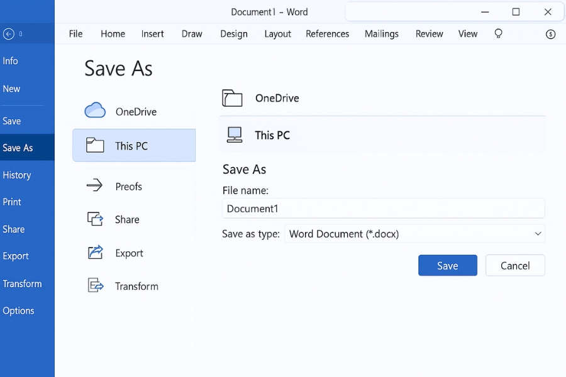The height and width of the screenshot is (377, 566).
Task: Click the File name text field
Action: coord(383,209)
